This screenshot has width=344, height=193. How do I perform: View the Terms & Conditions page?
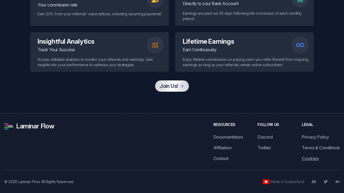[x=321, y=148]
